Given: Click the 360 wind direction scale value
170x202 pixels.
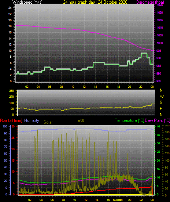Looking at the screenshot, I should tap(11, 91).
